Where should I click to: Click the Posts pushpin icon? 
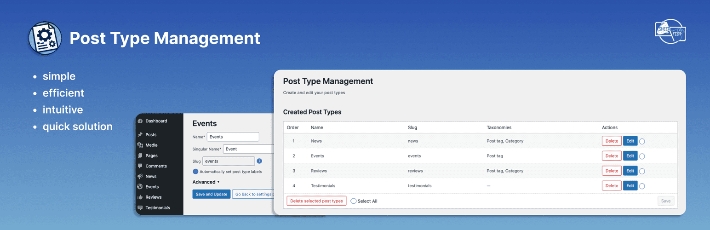pyautogui.click(x=140, y=135)
